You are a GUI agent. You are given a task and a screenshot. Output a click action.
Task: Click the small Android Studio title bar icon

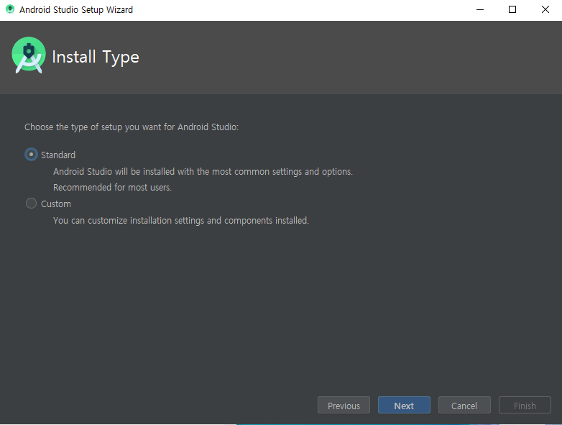tap(10, 9)
